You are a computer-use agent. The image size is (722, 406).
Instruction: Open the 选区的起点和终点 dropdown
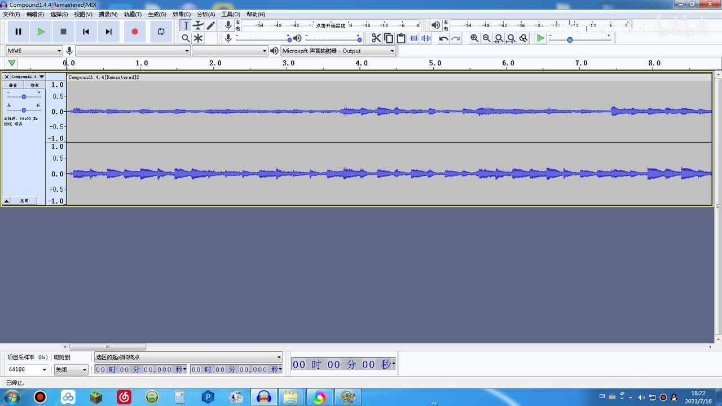pos(188,357)
